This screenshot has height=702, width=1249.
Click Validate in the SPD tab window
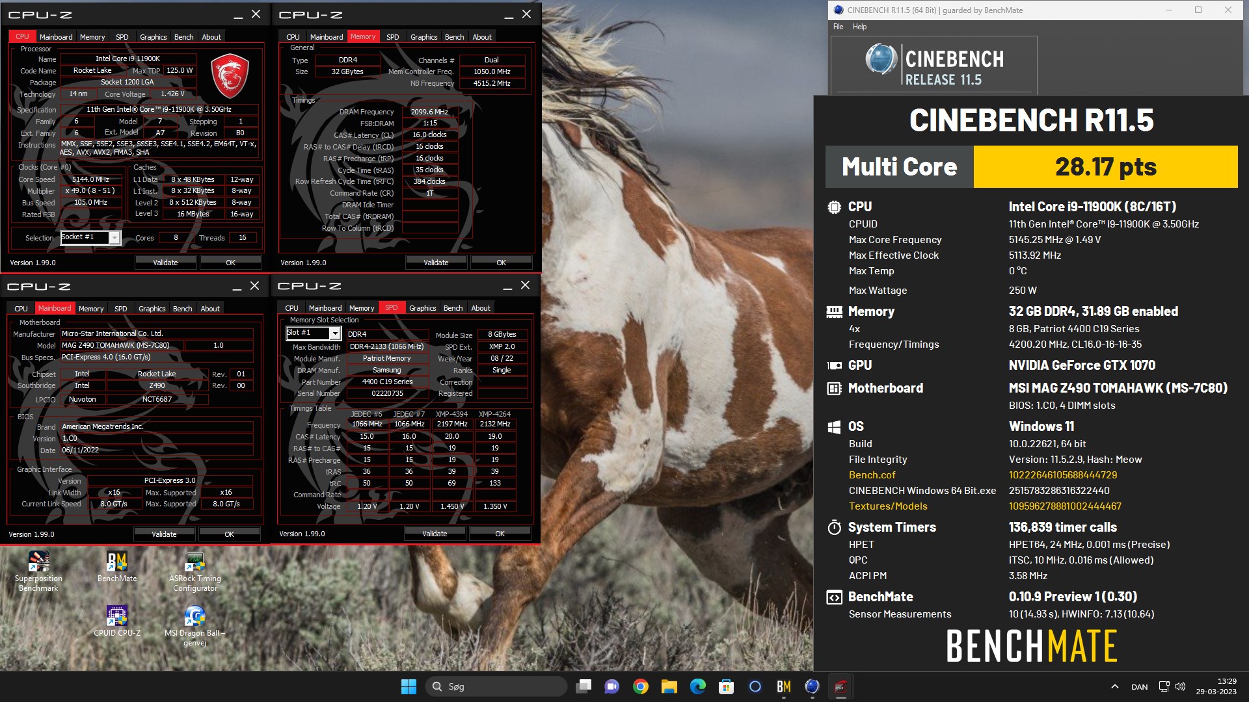435,534
